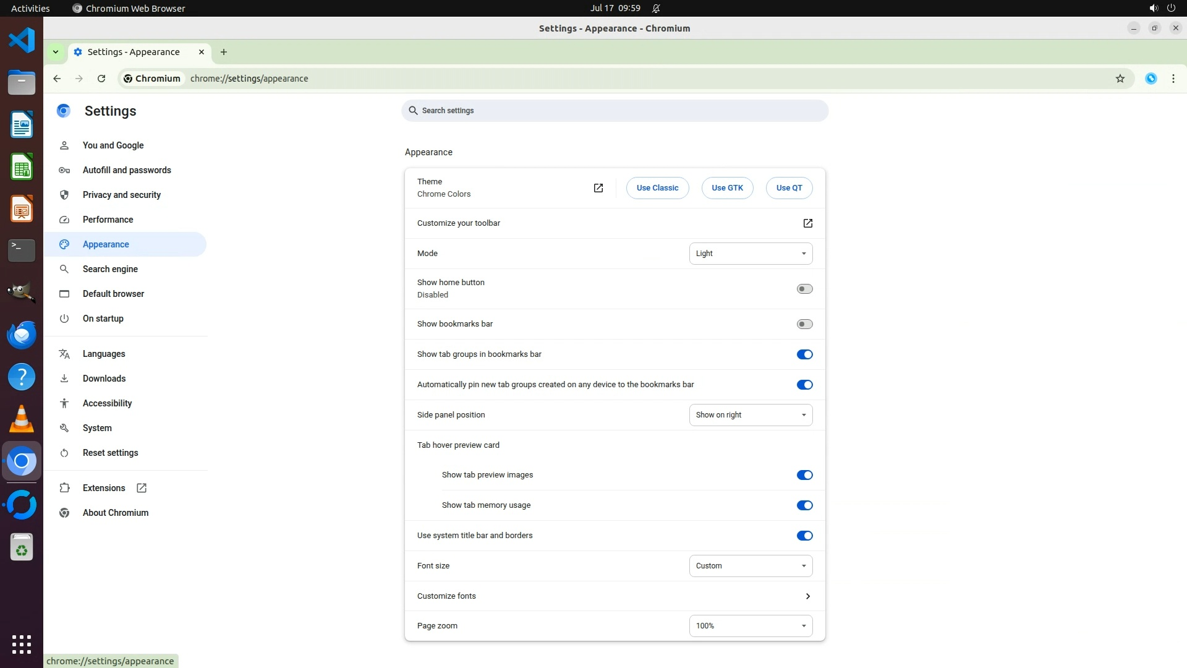
Task: Launch VLC from the Ubuntu dock
Action: click(x=22, y=419)
